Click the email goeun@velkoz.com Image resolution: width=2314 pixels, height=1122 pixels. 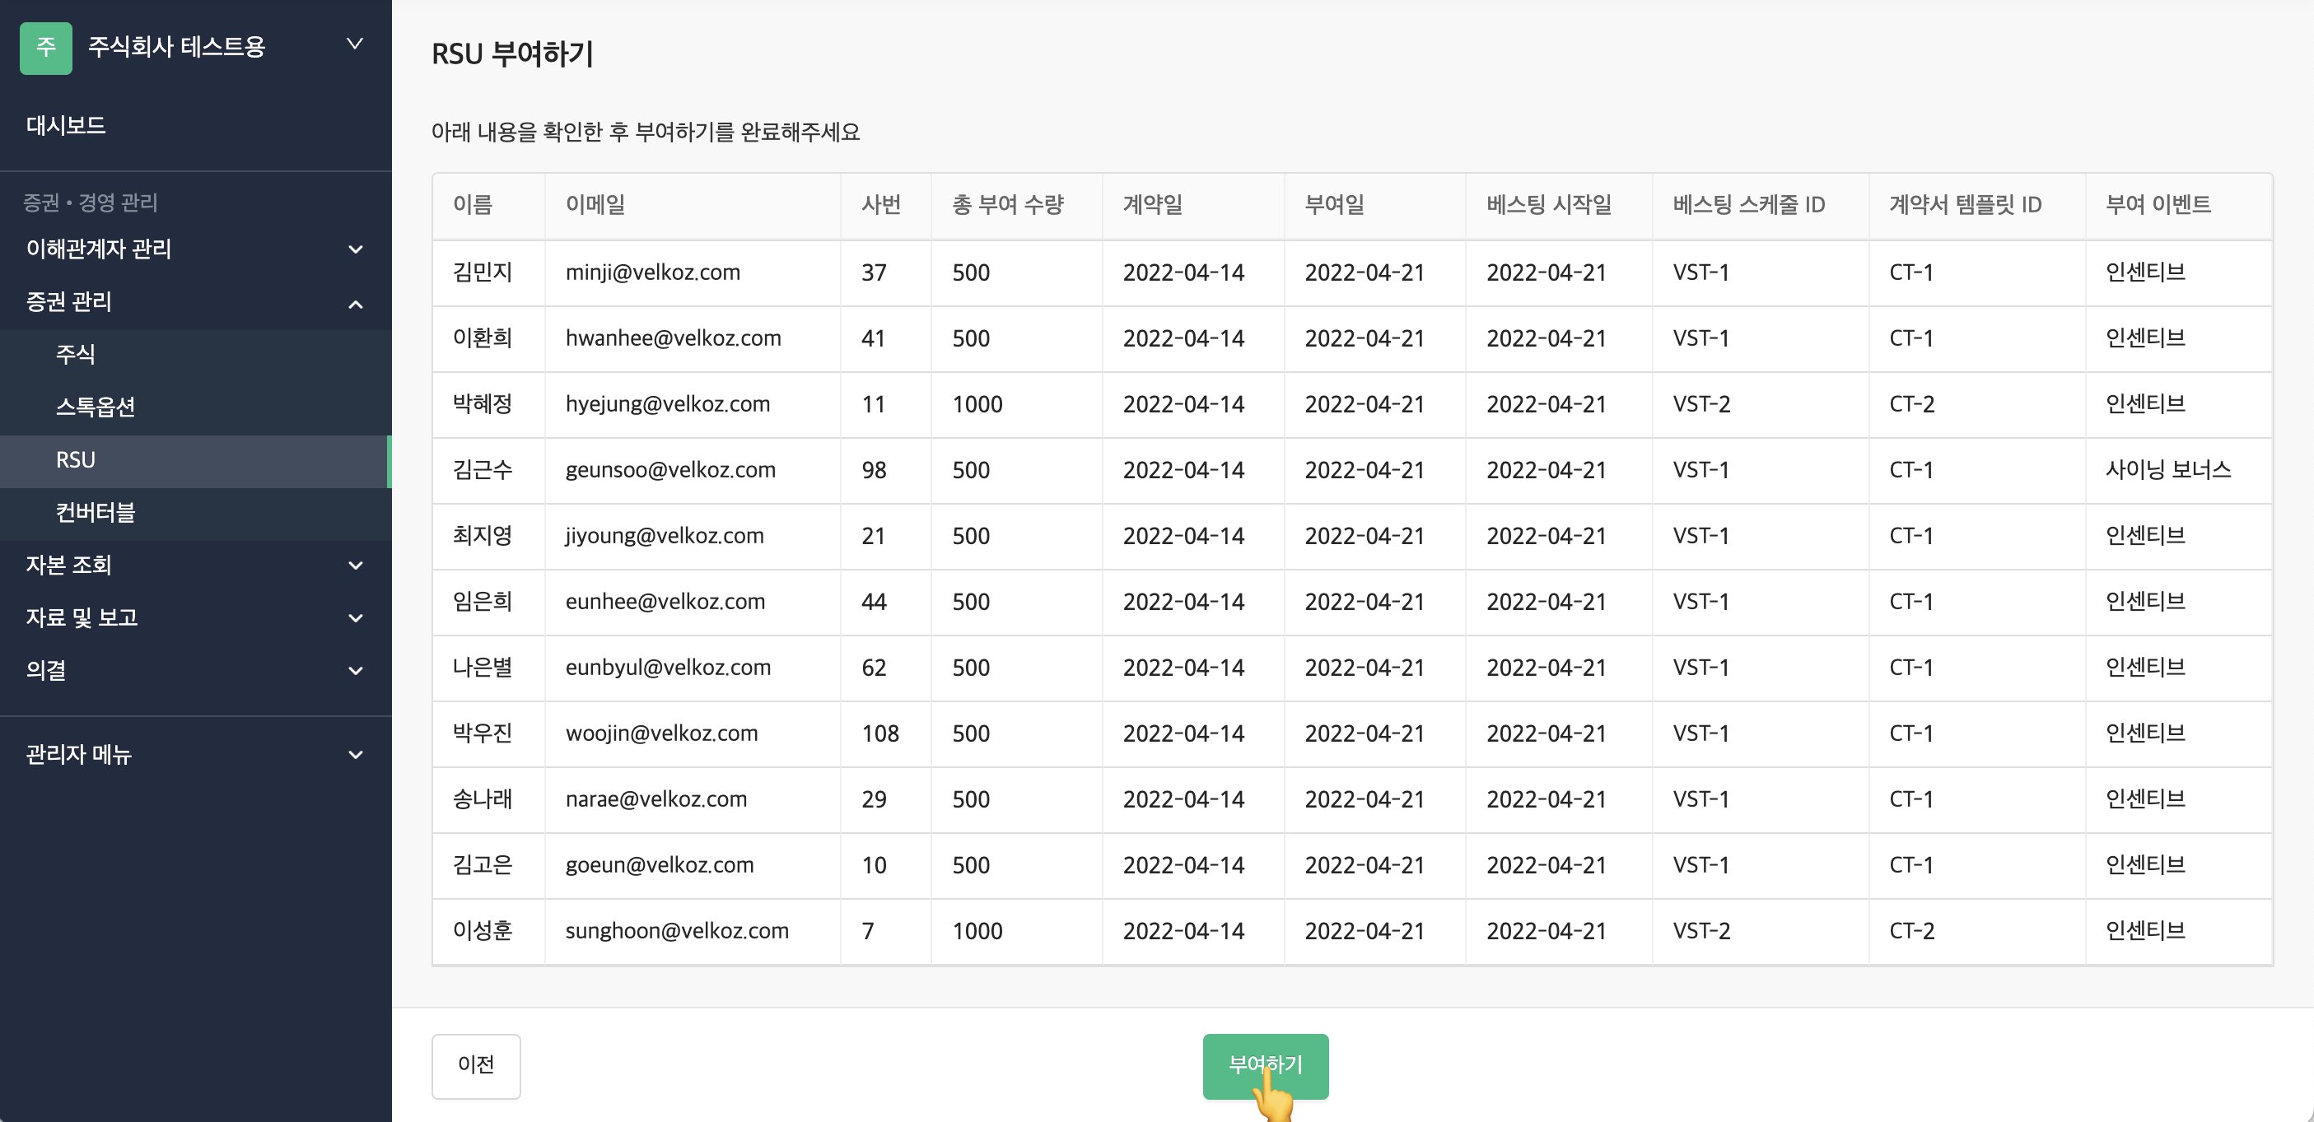(x=660, y=865)
